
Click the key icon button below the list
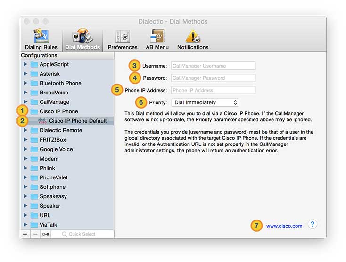coord(46,234)
